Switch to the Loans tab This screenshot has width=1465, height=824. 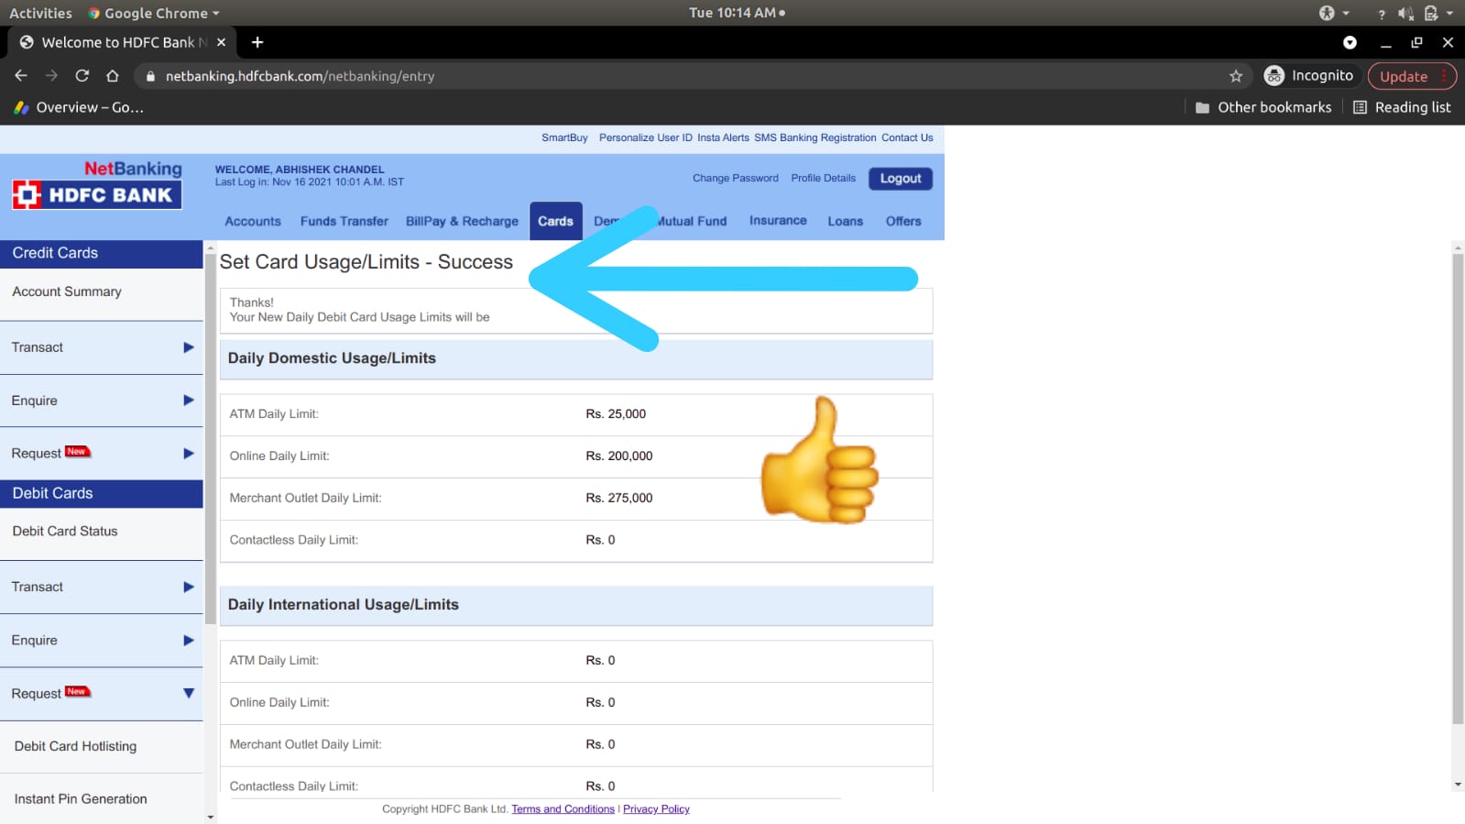845,221
